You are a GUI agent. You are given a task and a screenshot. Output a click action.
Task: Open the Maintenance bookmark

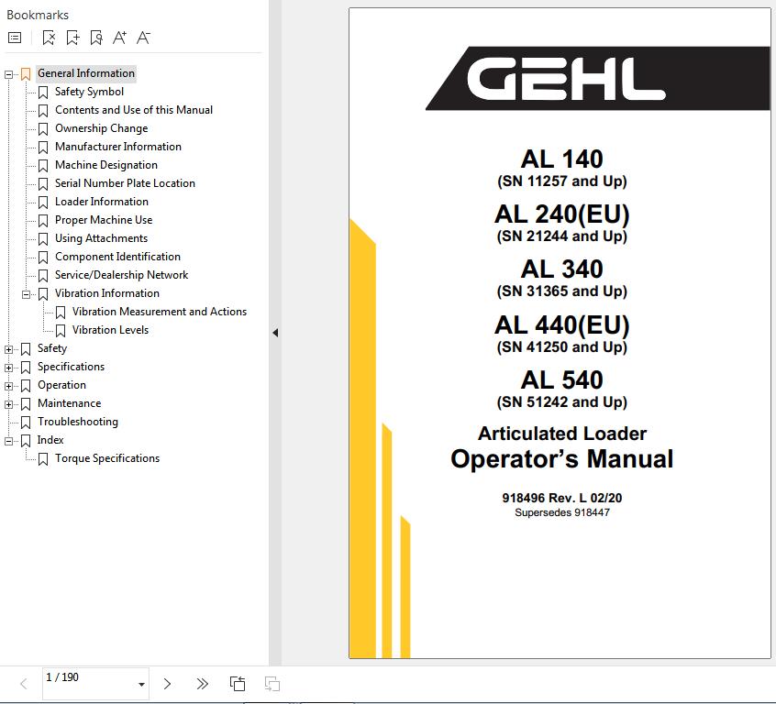coord(70,402)
